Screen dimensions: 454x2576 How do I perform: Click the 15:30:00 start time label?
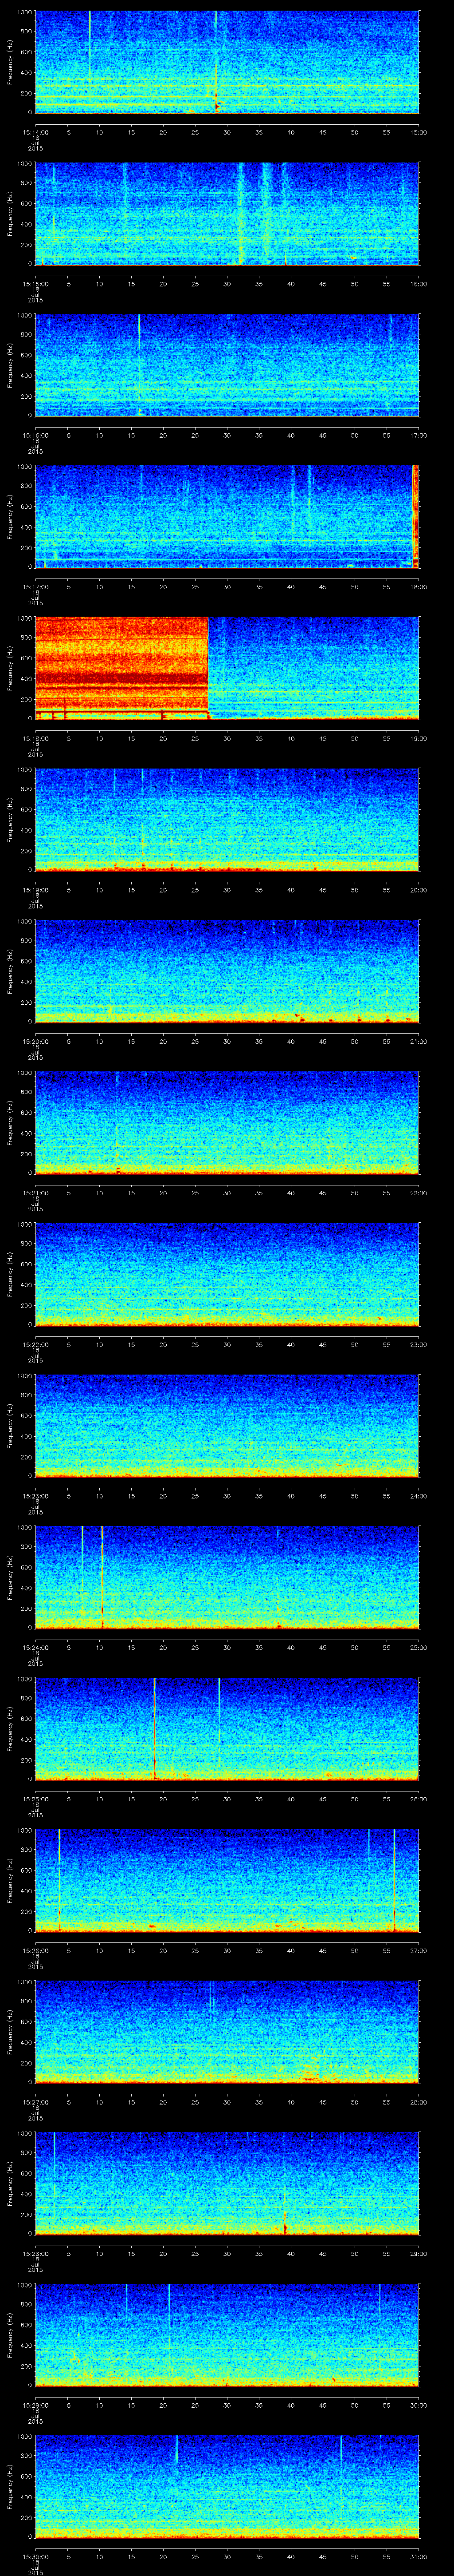(x=35, y=2556)
